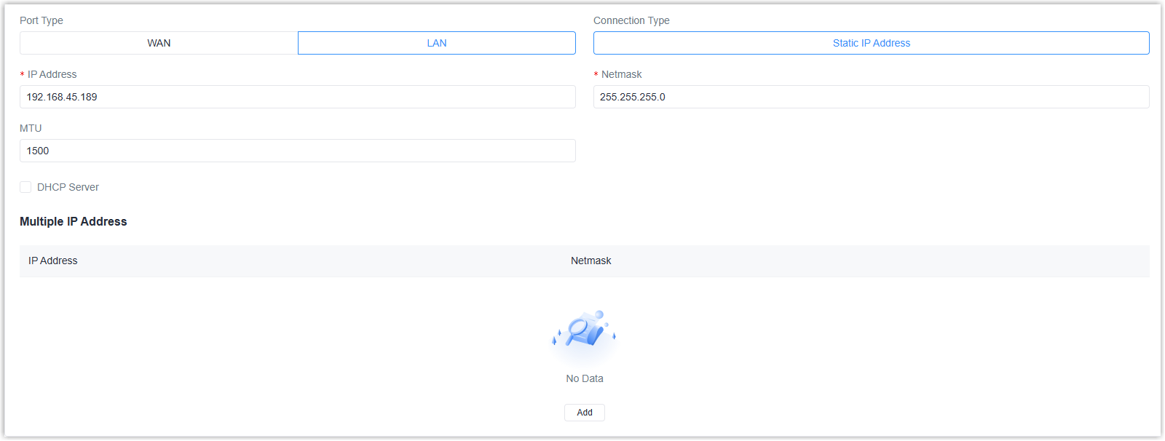Click the MTU field label

click(31, 128)
